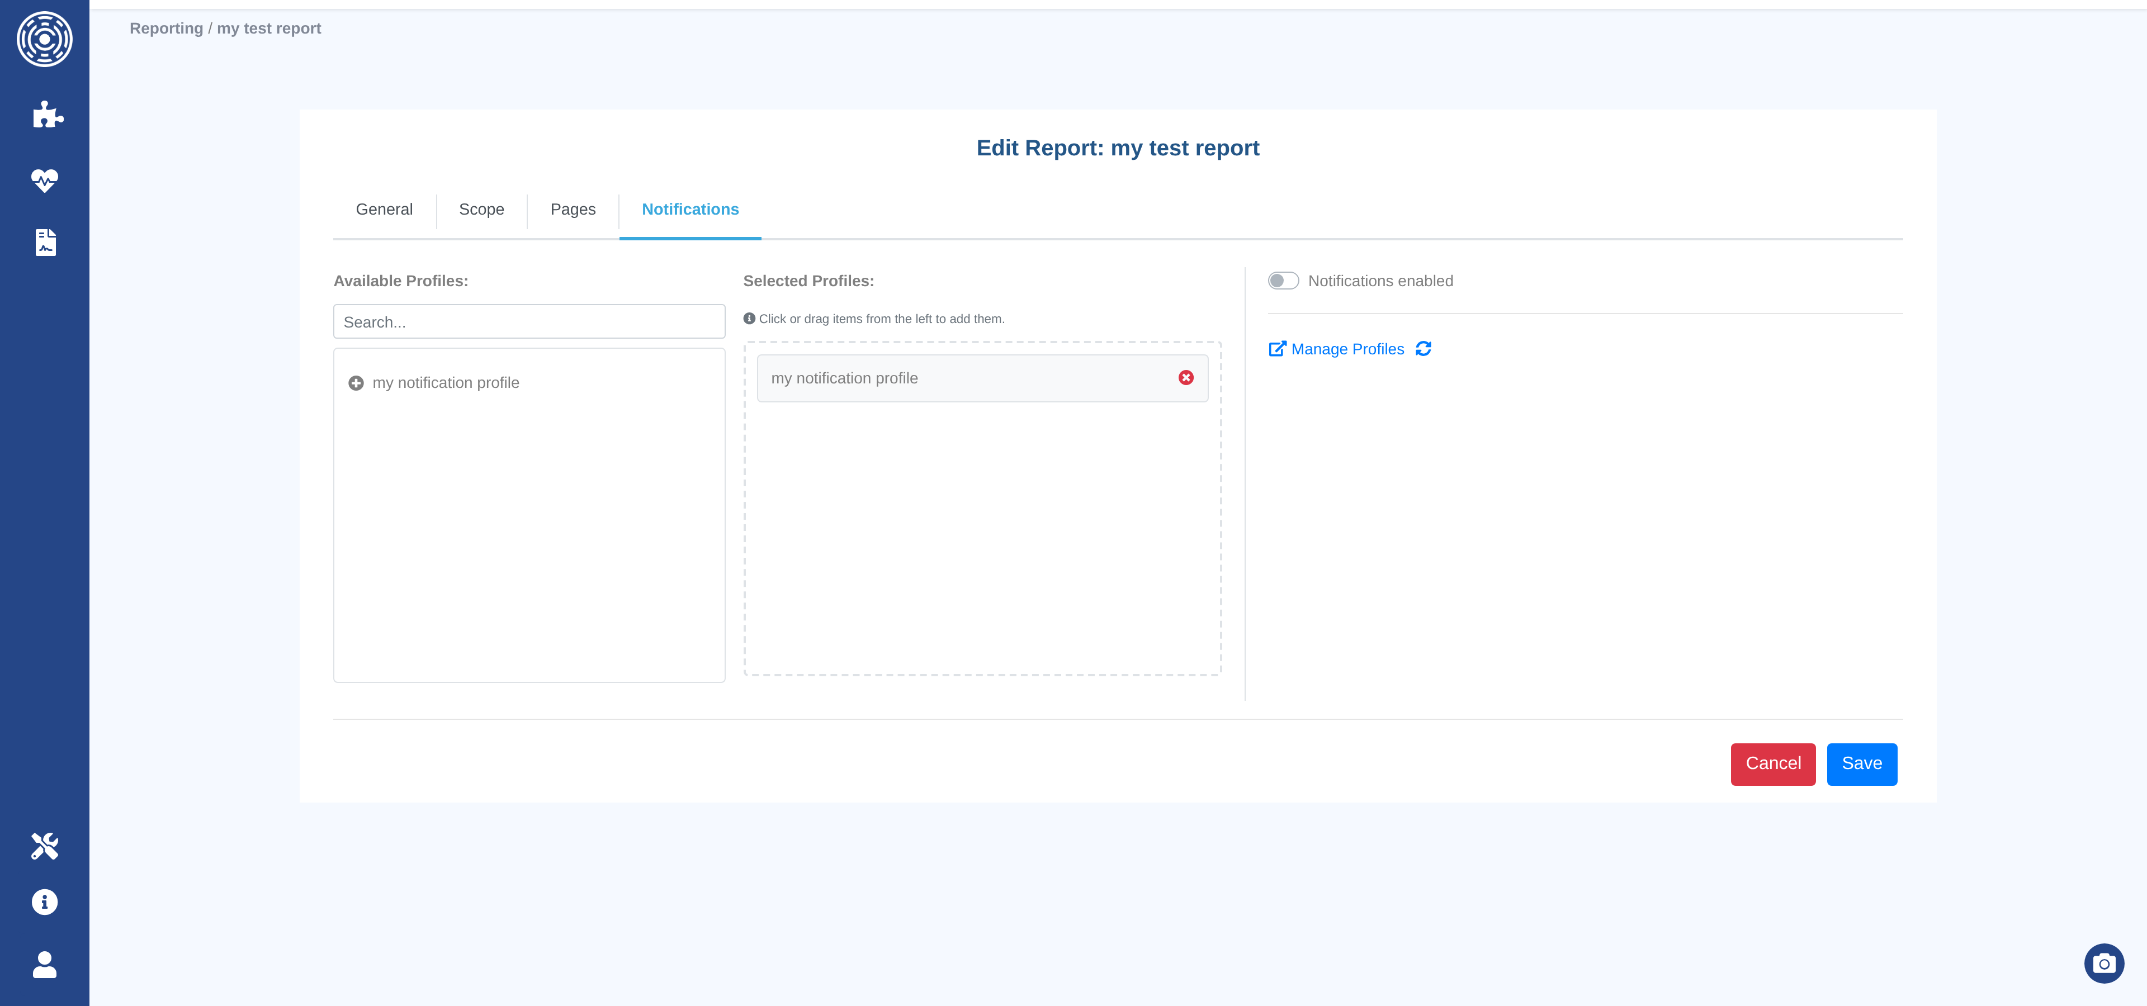
Task: Refresh profiles with the sync icon
Action: [1424, 349]
